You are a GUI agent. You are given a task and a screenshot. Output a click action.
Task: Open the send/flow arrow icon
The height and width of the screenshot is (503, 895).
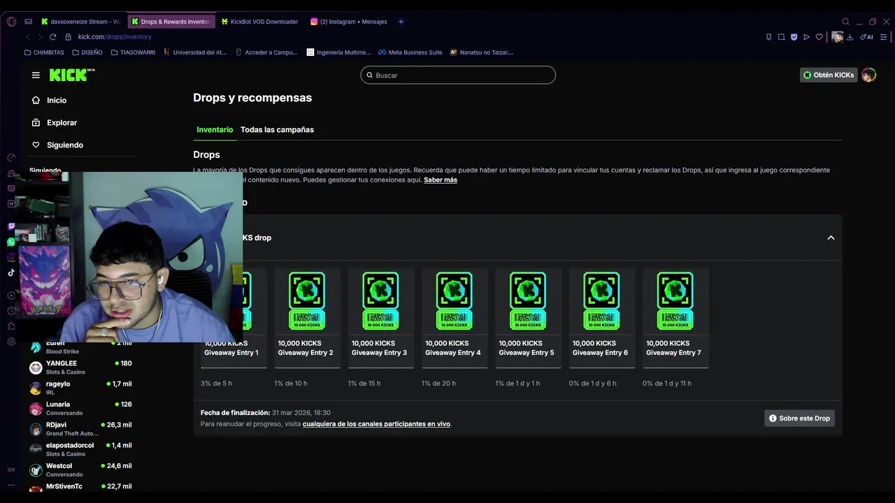(806, 37)
